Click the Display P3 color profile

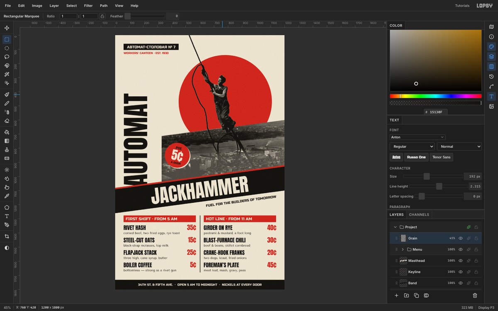(486, 308)
